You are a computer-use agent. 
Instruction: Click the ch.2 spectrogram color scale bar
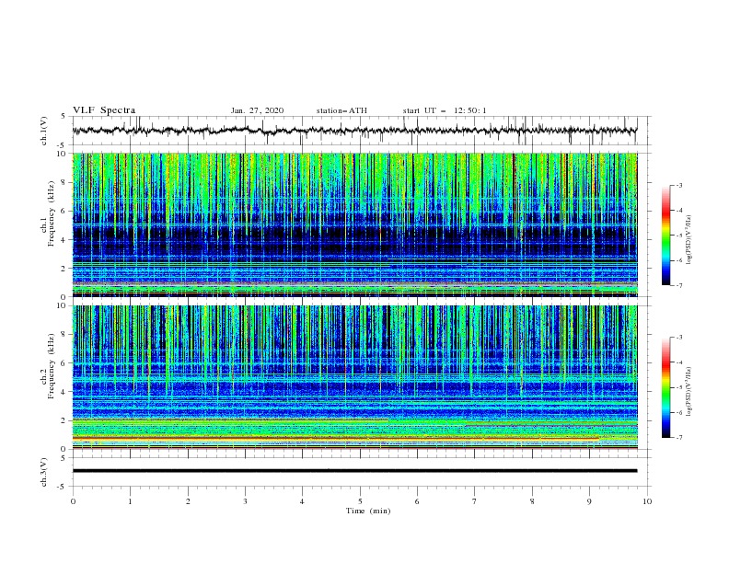pos(666,387)
